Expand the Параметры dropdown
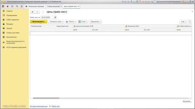Screen dimensions: 195x109 pos(95,21)
